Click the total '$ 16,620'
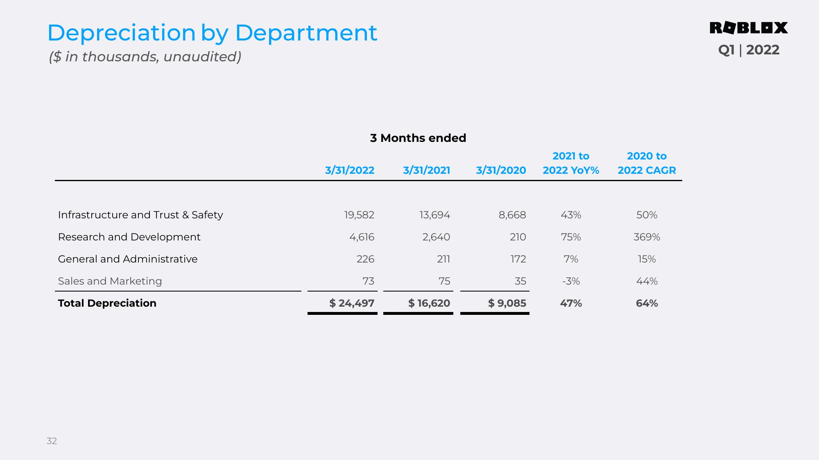 429,303
